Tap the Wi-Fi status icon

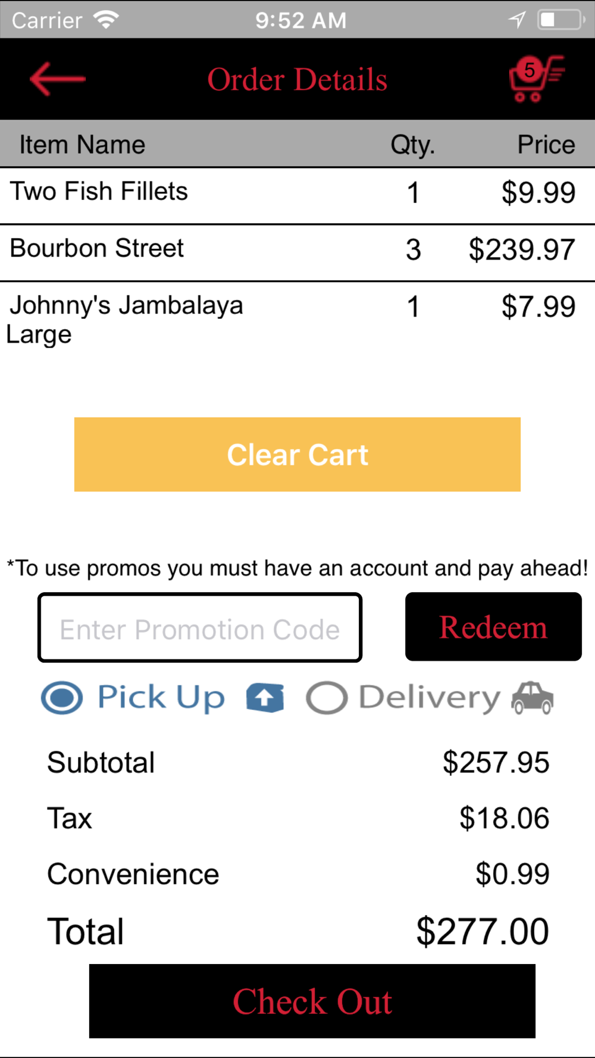[x=107, y=20]
